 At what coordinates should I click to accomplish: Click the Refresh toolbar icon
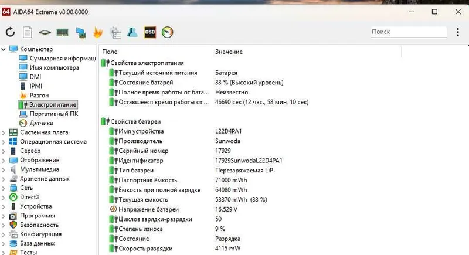10,32
